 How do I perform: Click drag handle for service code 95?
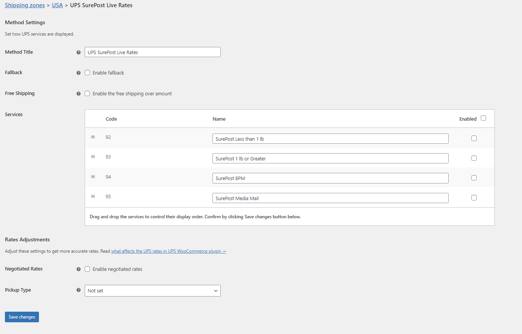tap(93, 197)
